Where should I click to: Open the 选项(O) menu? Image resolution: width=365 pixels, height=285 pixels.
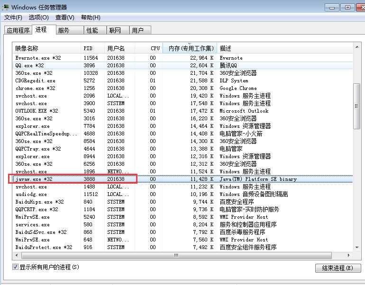click(x=39, y=18)
